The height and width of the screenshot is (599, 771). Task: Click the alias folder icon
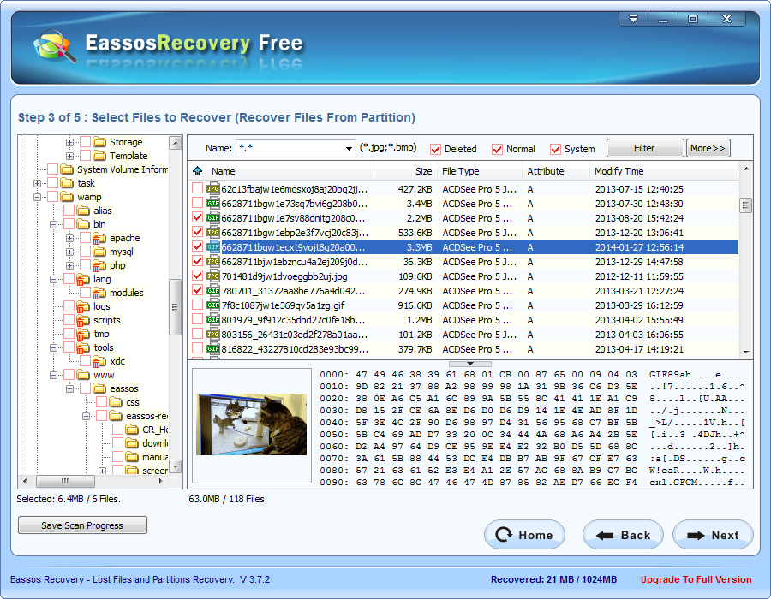(83, 211)
